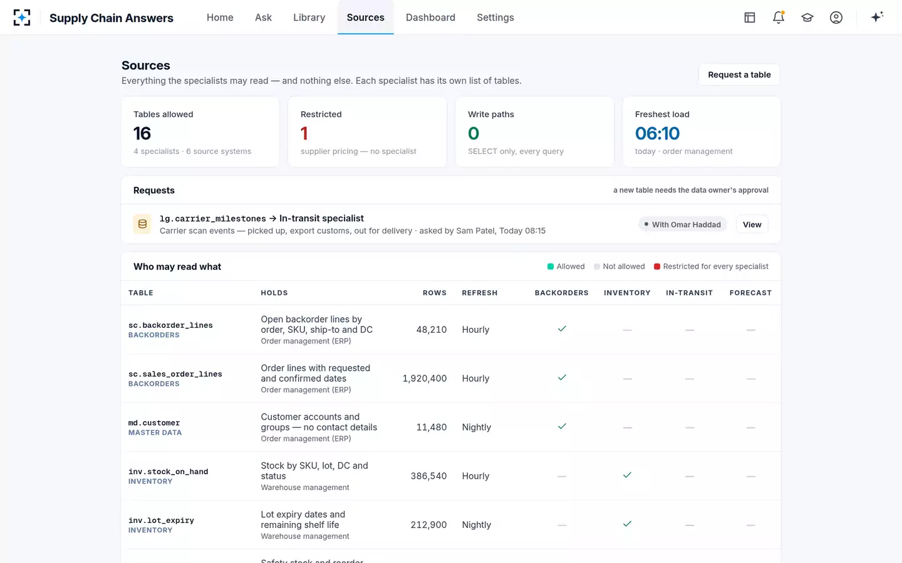
Task: Go to the Home tab
Action: [x=220, y=18]
